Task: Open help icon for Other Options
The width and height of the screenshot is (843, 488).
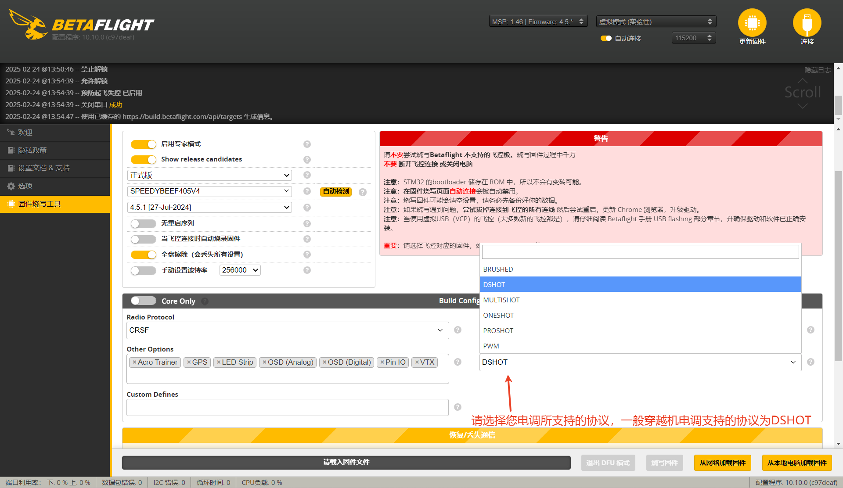Action: click(458, 362)
